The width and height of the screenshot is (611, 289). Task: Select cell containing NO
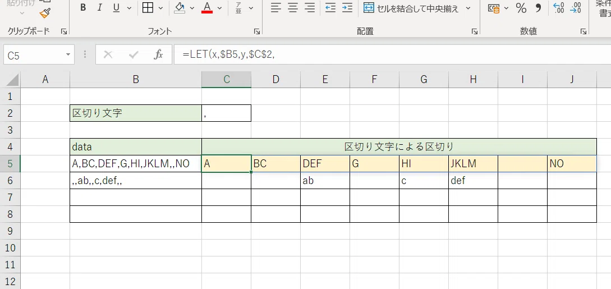pyautogui.click(x=572, y=164)
